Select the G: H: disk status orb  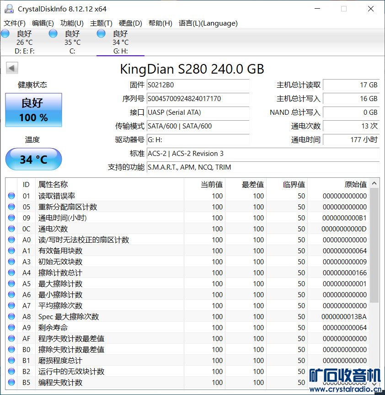tap(101, 33)
